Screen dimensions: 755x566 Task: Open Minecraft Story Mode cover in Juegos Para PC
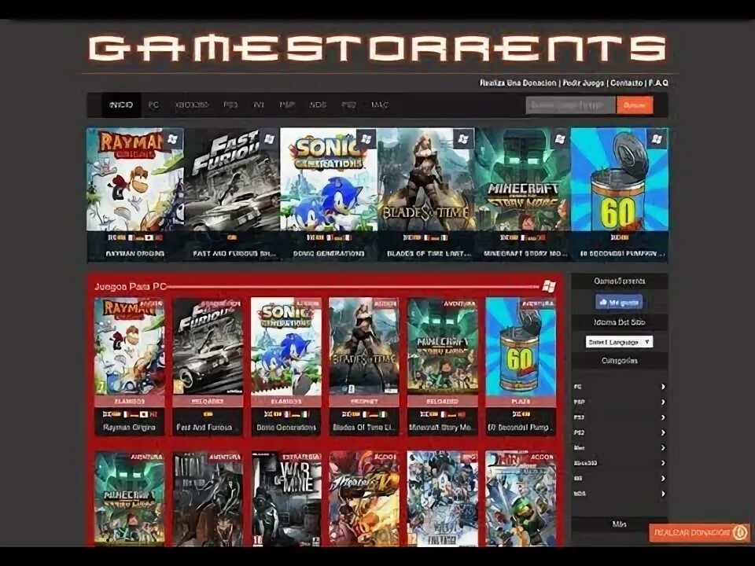pyautogui.click(x=443, y=347)
